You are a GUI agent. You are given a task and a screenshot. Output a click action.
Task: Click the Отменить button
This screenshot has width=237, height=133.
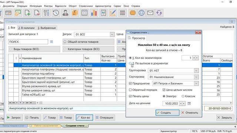190,113
